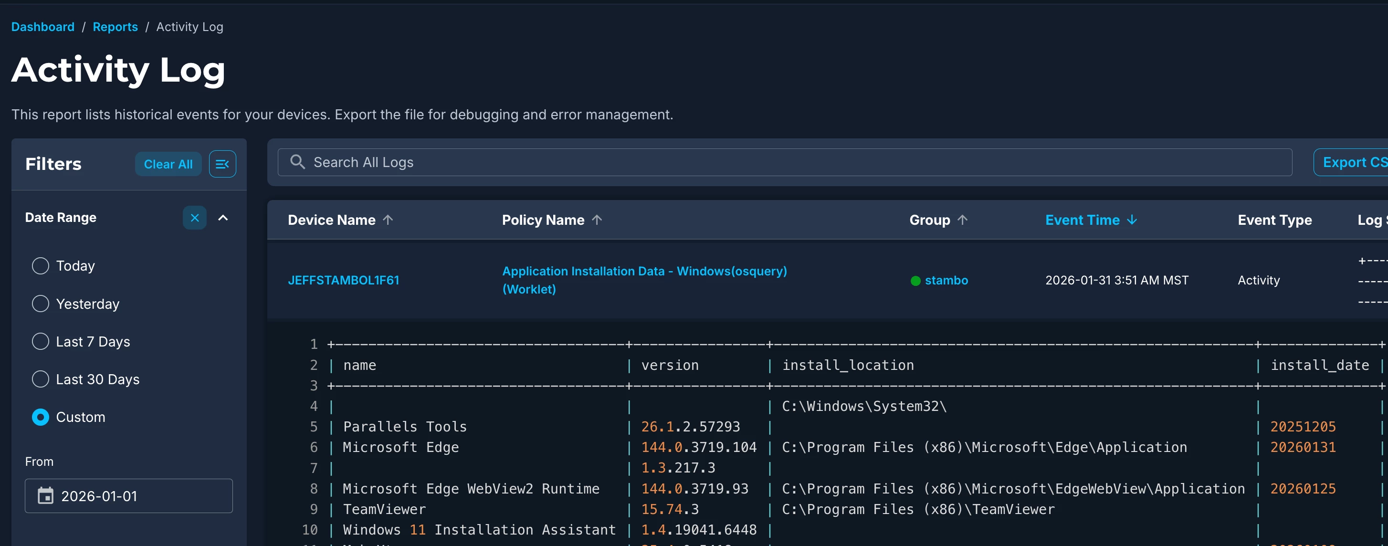Collapse the filters panel icon
This screenshot has height=546, width=1388.
click(x=222, y=164)
